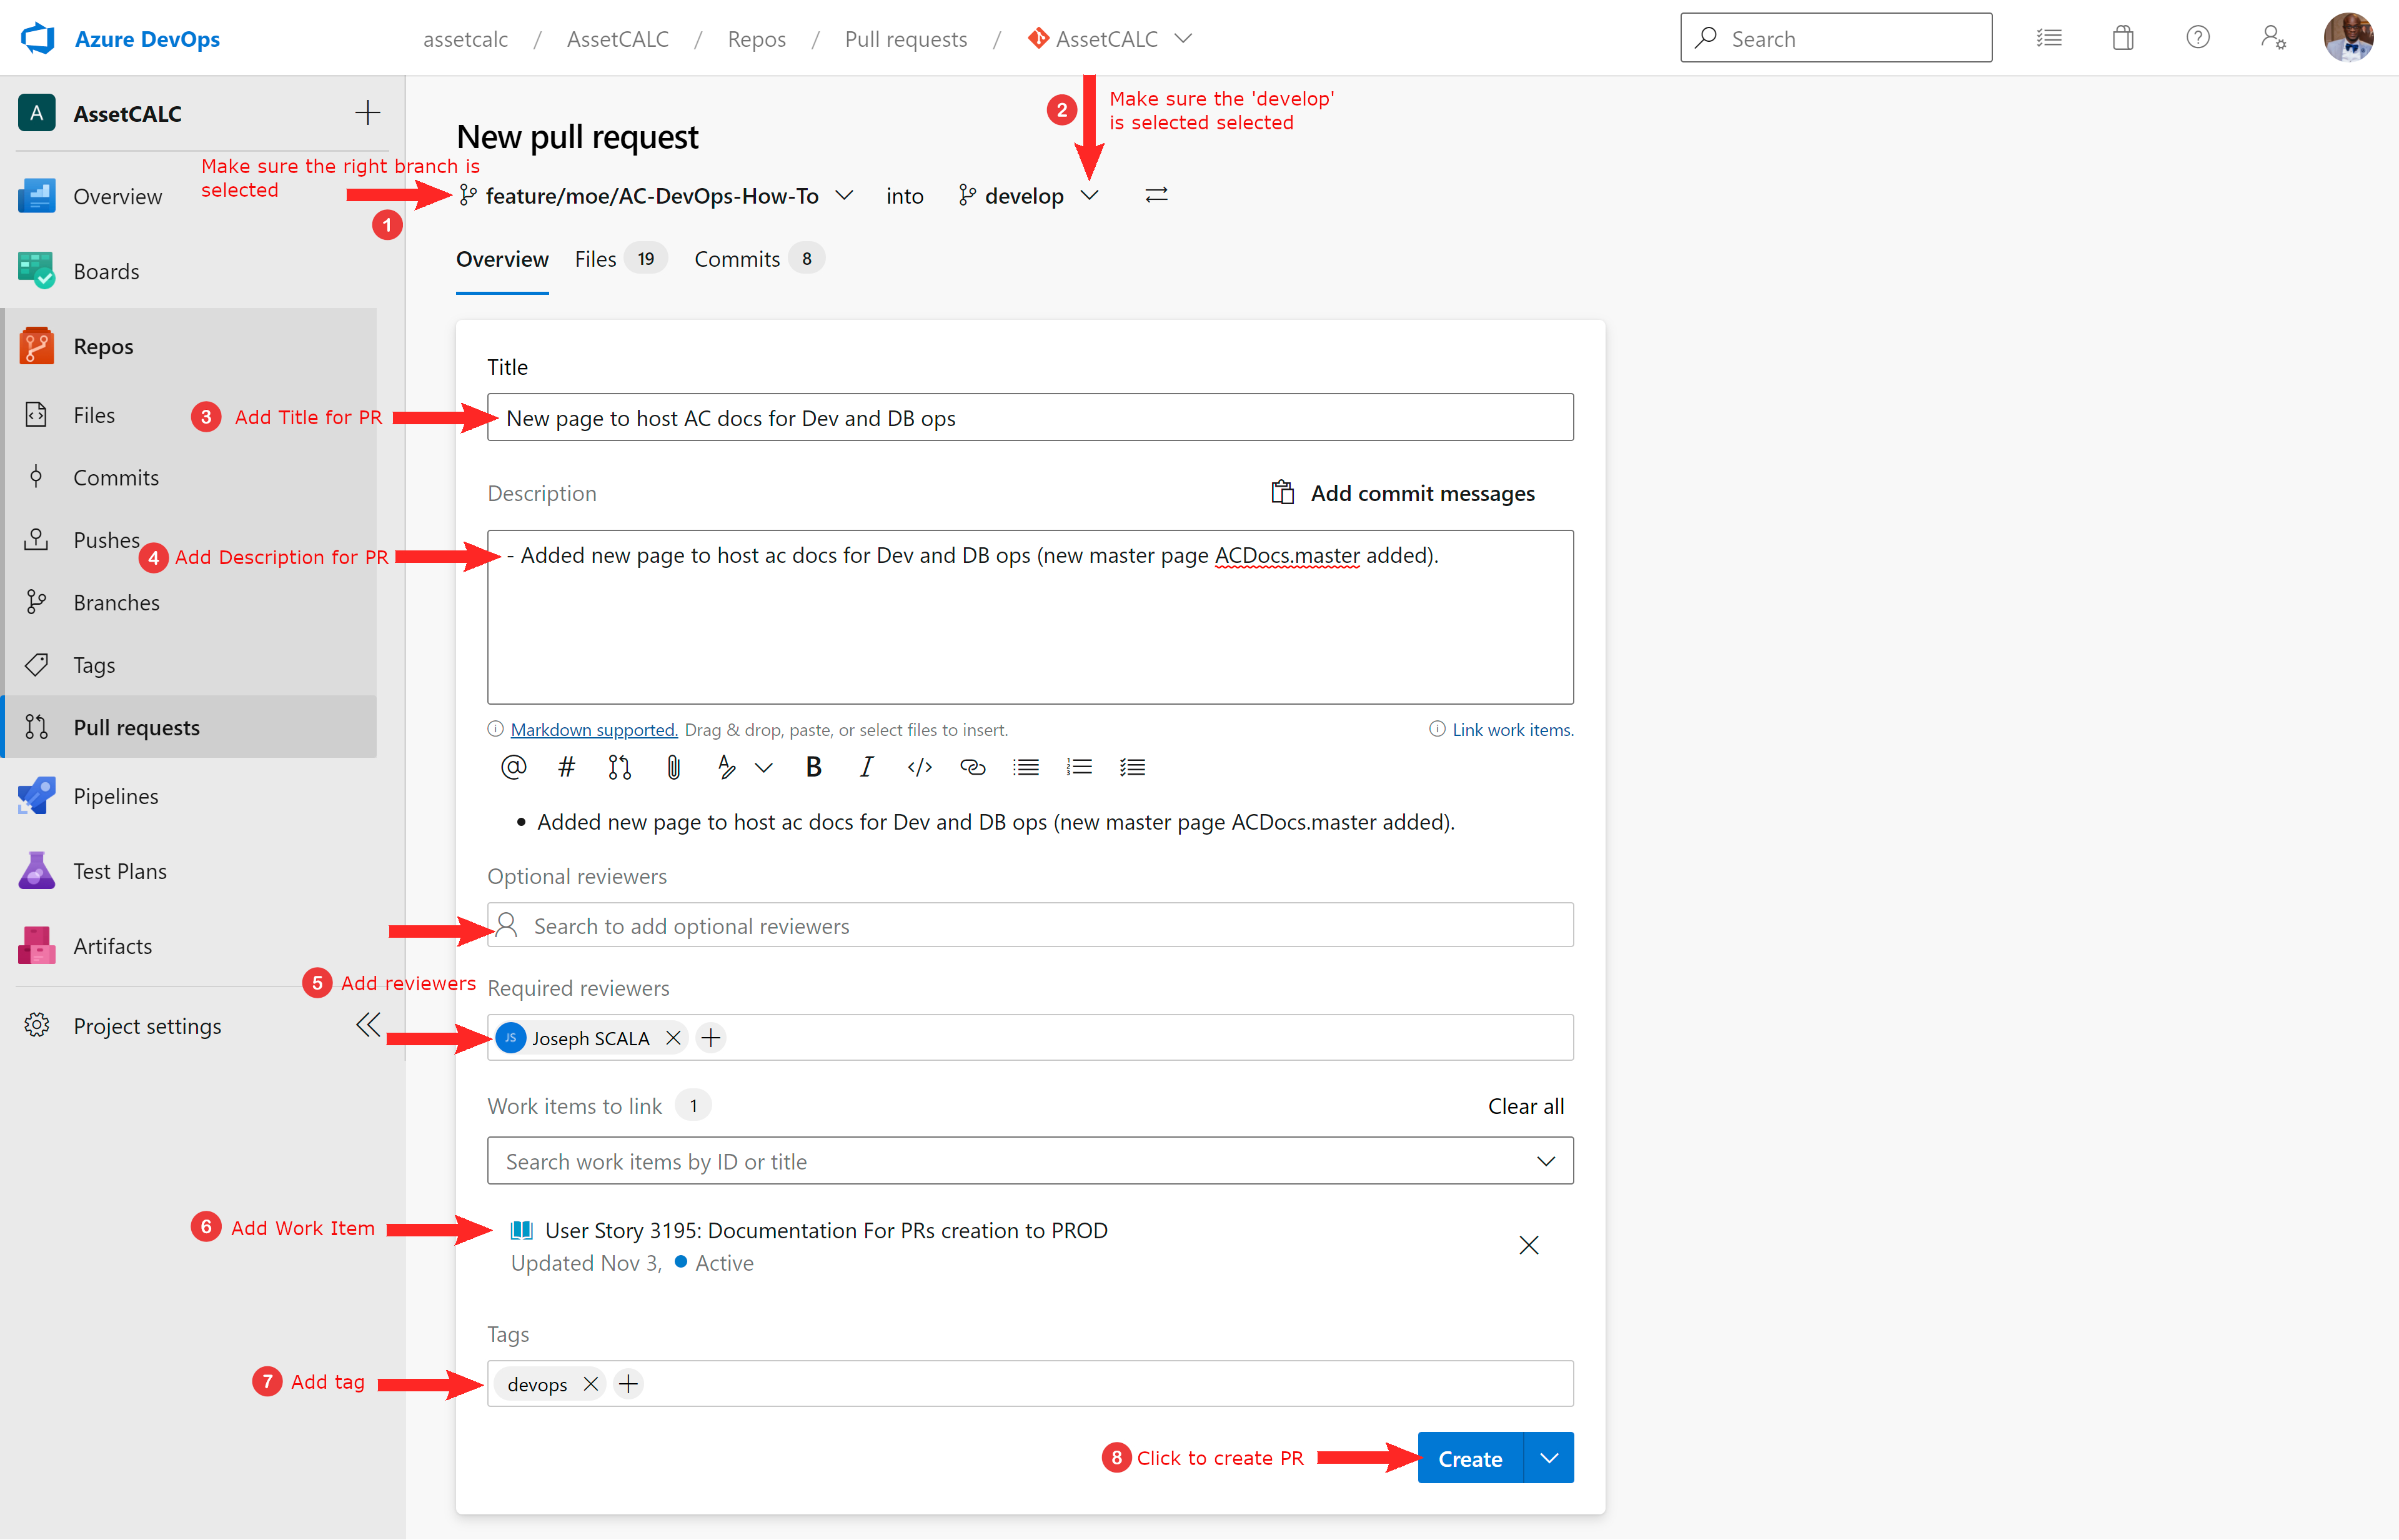The image size is (2399, 1540).
Task: Click Clear all work items
Action: pos(1526,1106)
